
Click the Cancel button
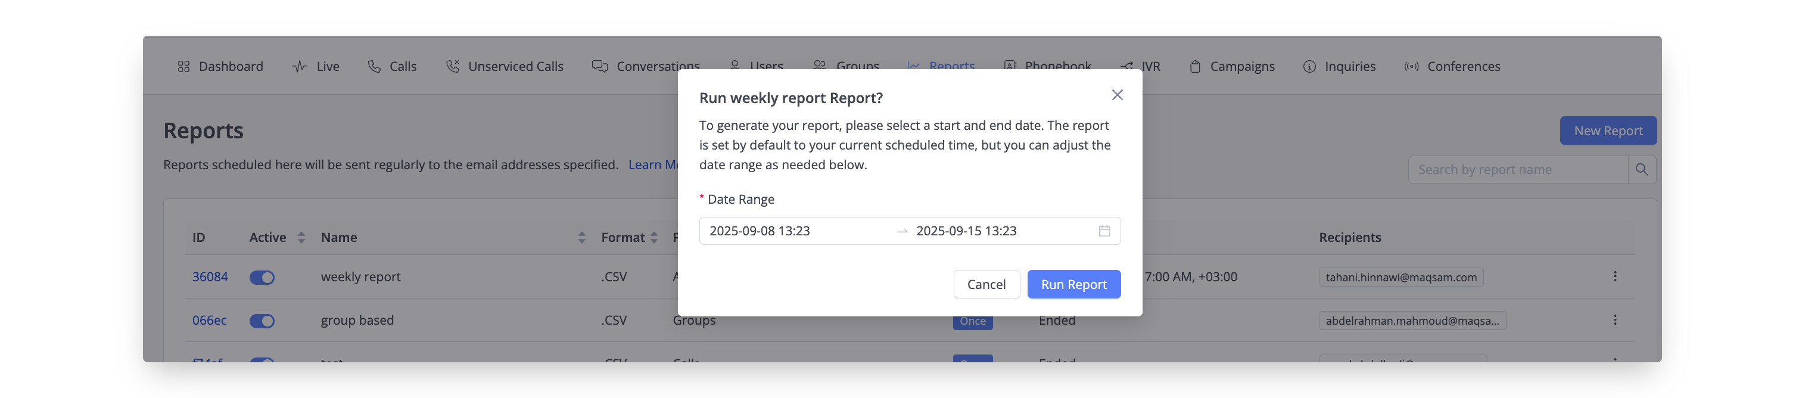click(x=986, y=284)
